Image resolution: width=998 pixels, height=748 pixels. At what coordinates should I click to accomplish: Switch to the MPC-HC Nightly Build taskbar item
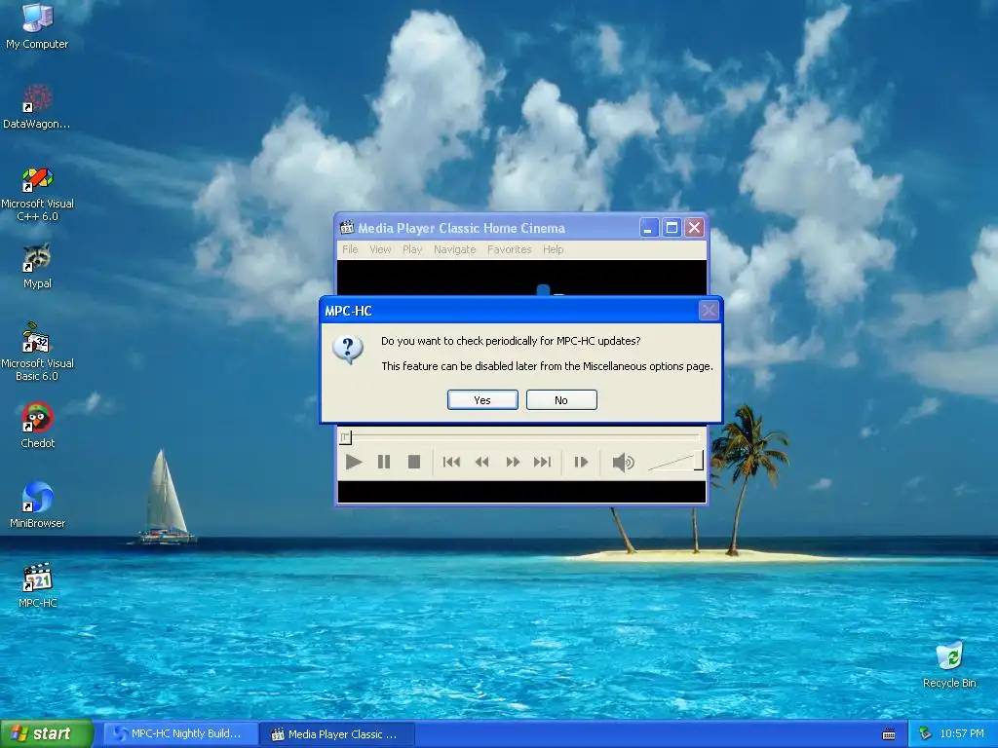click(180, 734)
